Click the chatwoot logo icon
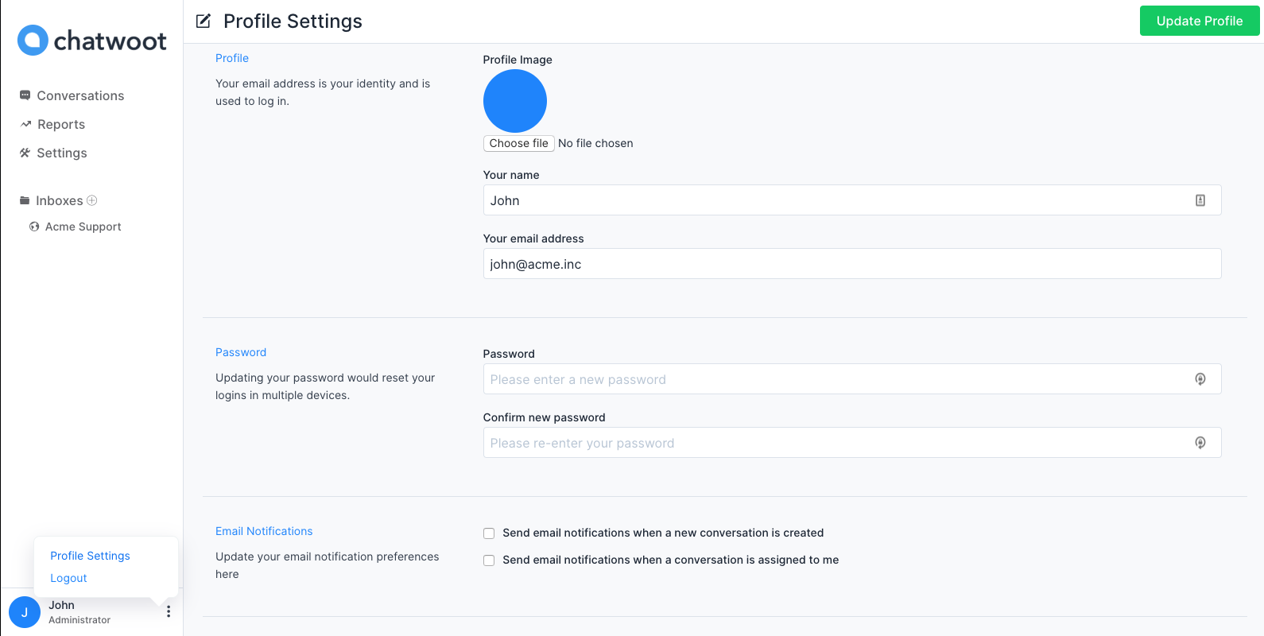 point(33,41)
